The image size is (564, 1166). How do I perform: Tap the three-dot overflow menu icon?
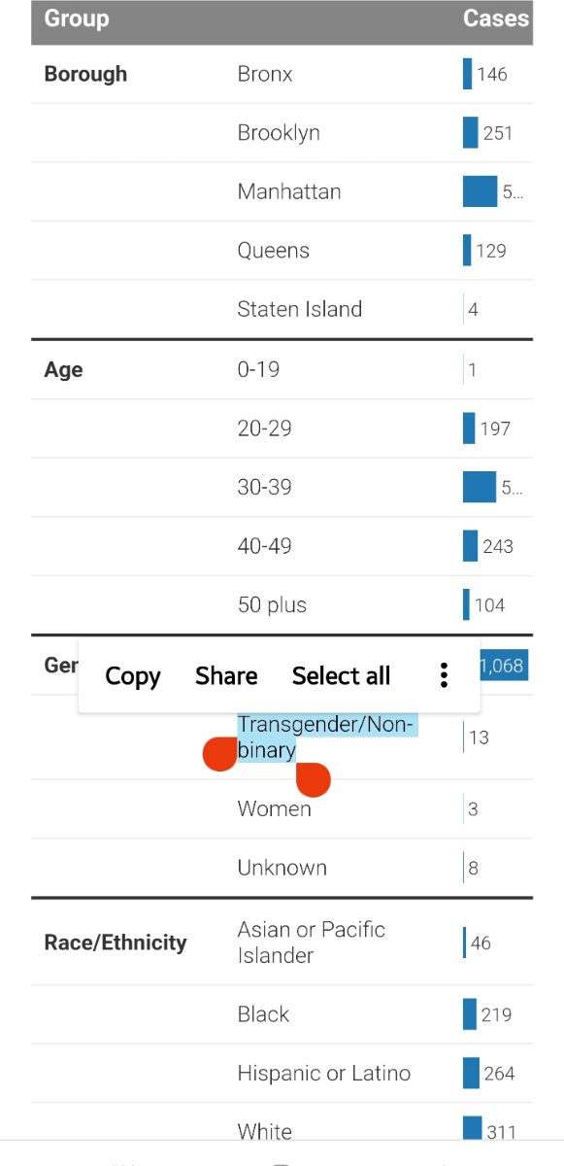444,675
